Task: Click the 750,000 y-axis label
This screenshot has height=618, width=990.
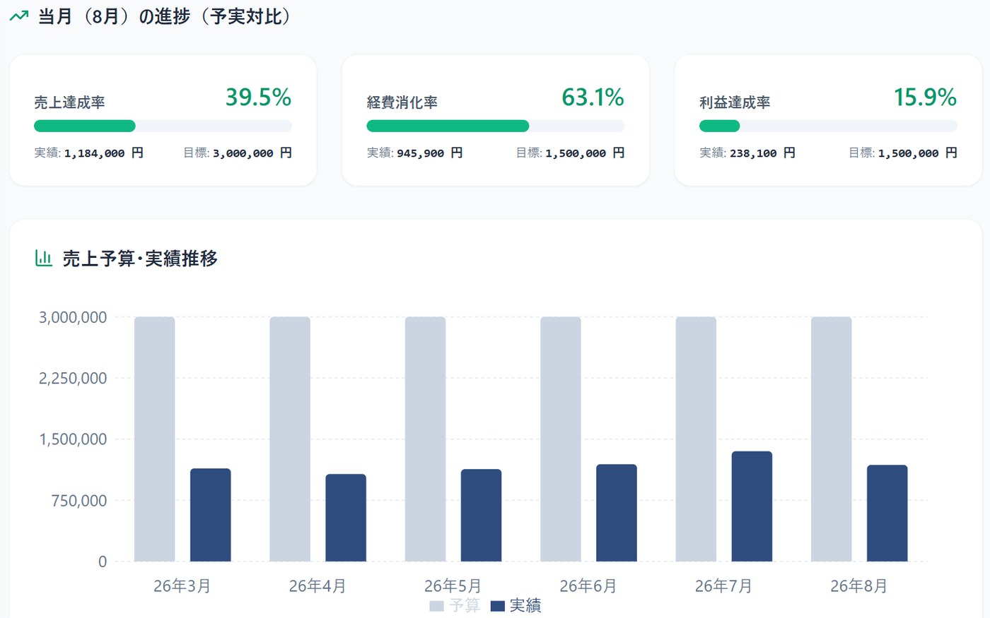Action: pyautogui.click(x=78, y=501)
